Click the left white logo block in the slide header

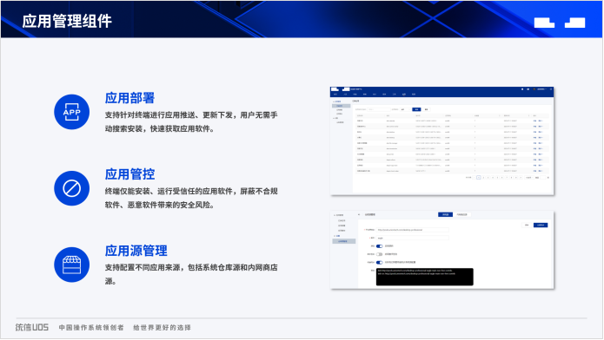click(544, 23)
